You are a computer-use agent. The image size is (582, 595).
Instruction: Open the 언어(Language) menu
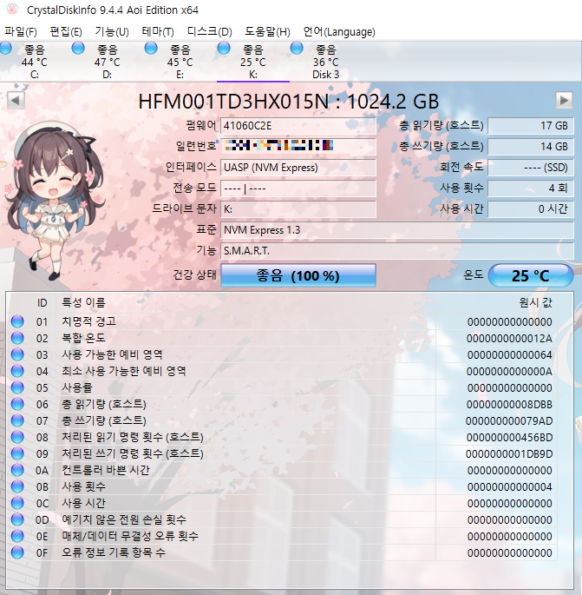339,31
